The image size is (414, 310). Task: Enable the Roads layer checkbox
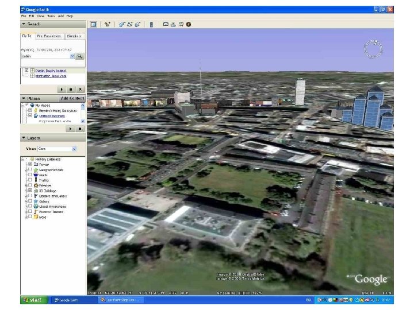point(30,175)
